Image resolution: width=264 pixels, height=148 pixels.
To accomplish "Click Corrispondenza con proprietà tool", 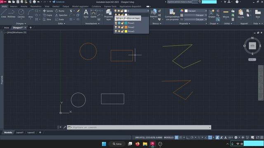I will click(x=172, y=15).
